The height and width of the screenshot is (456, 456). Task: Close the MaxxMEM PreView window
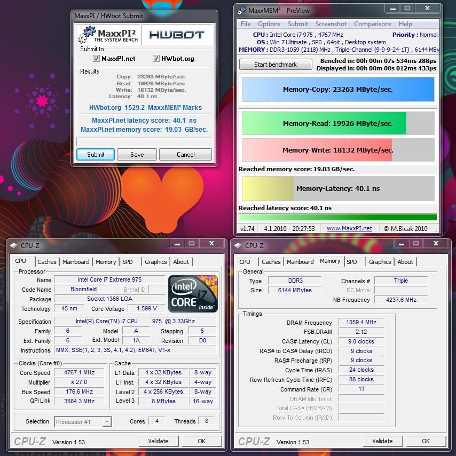(x=427, y=9)
